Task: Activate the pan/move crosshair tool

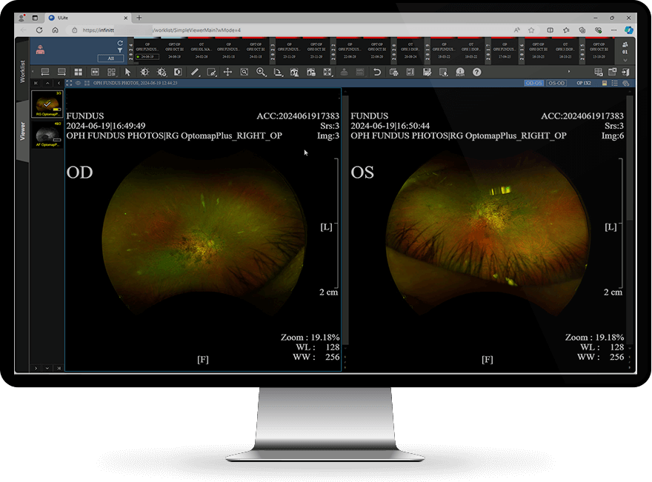Action: click(x=227, y=72)
